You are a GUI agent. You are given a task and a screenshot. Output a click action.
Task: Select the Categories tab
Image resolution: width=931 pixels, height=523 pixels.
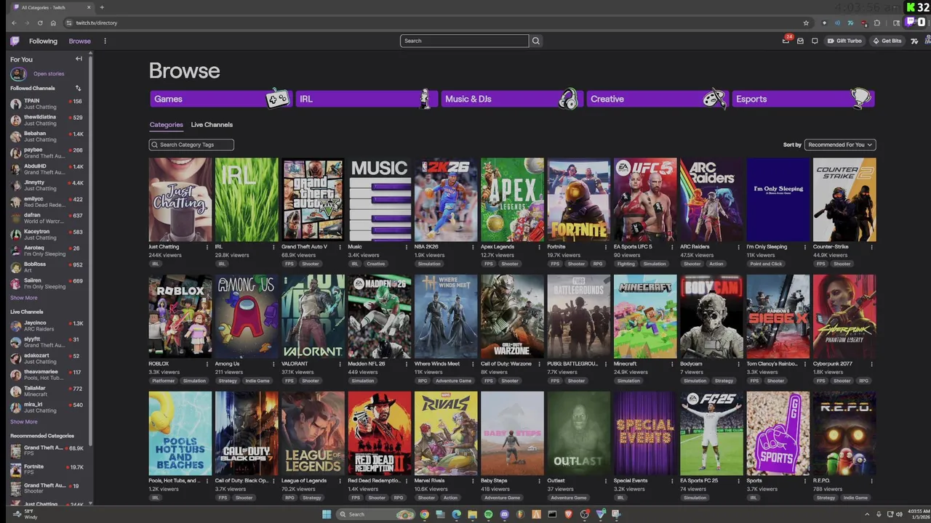click(167, 125)
